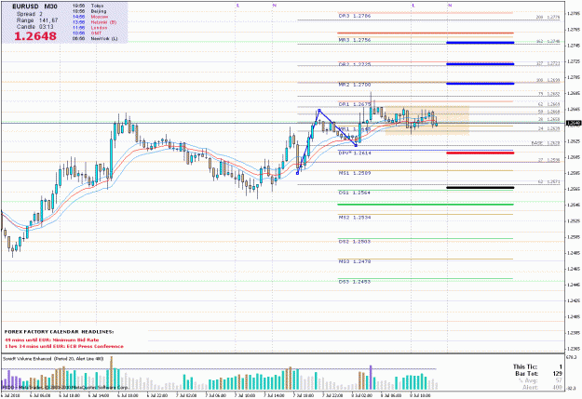
Task: Click the Bar Tot 129 value
Action: pyautogui.click(x=538, y=374)
